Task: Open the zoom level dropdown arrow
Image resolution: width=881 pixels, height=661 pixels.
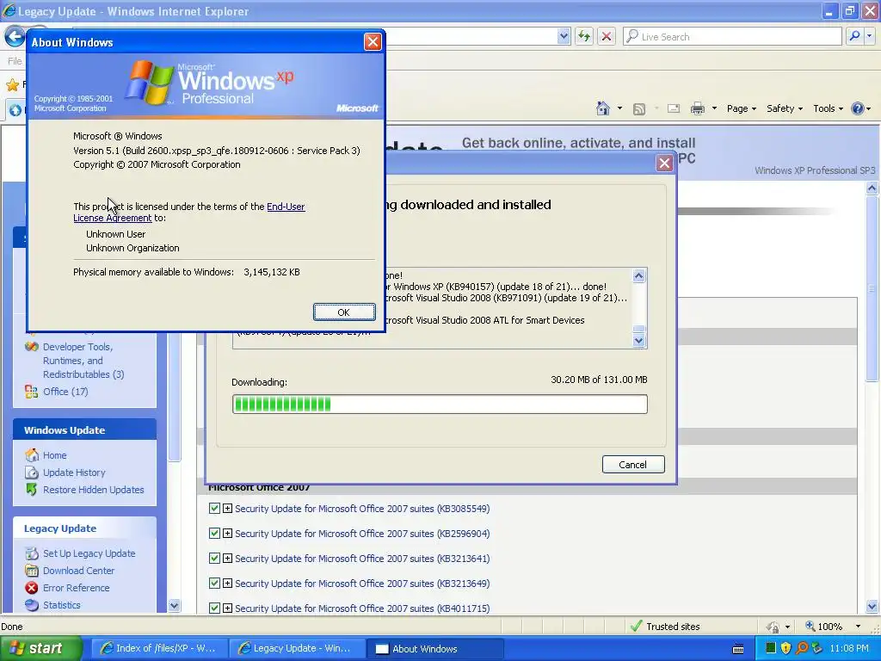Action: click(858, 627)
